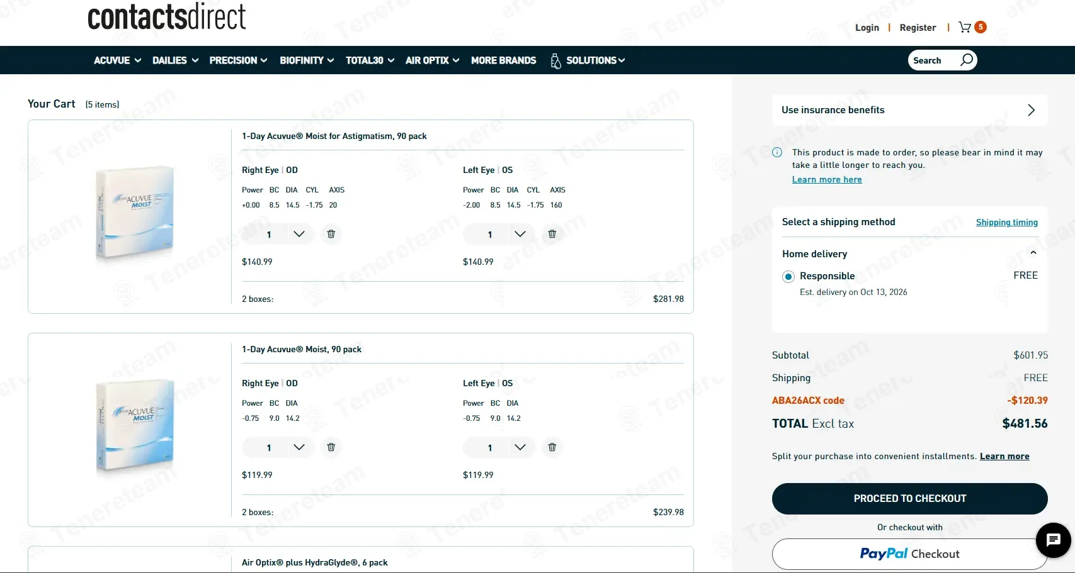This screenshot has height=573, width=1075.
Task: Open the AIR OPTIX menu
Action: 433,60
